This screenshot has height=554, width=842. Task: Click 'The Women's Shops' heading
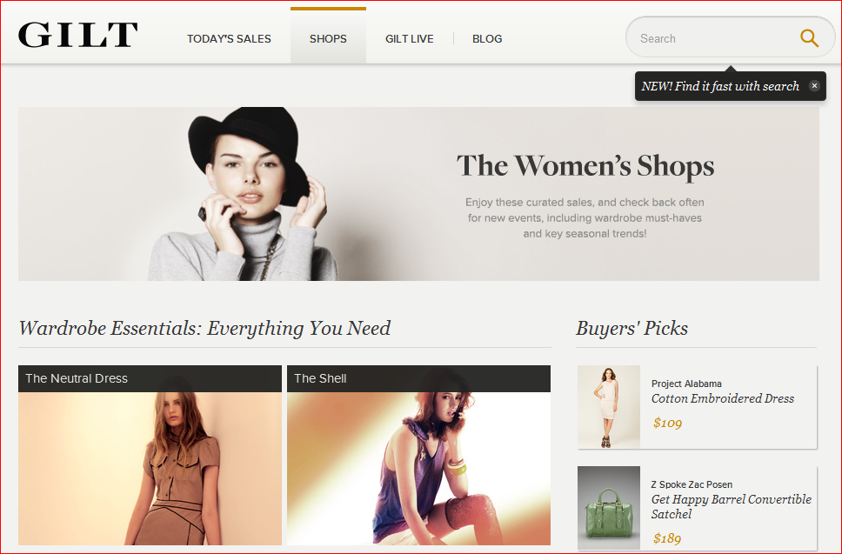585,166
